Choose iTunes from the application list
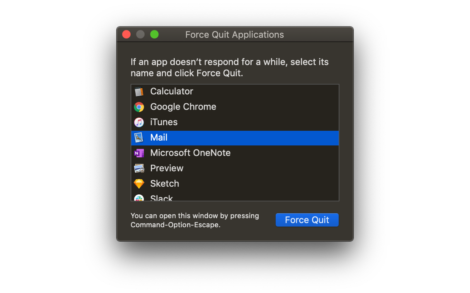The image size is (470, 293). click(164, 122)
